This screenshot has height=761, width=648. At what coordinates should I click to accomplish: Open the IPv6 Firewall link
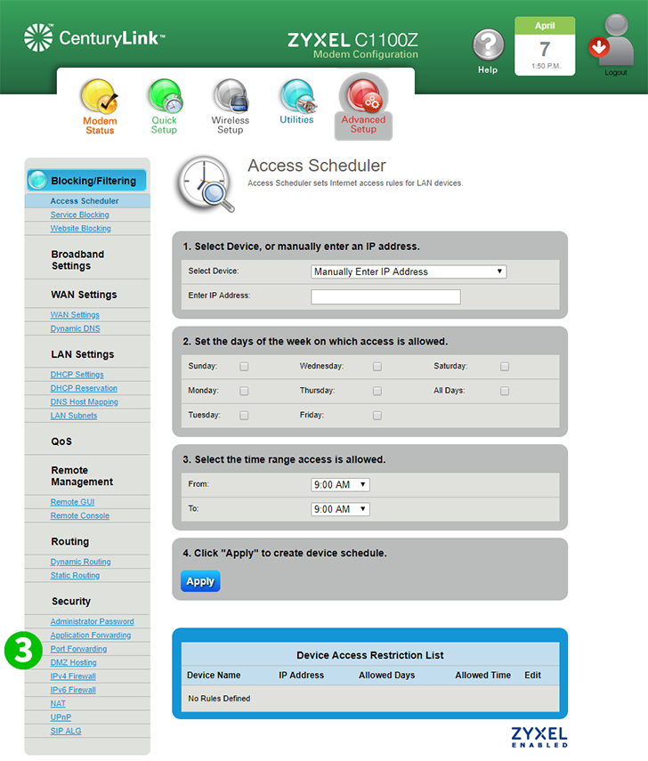(73, 690)
